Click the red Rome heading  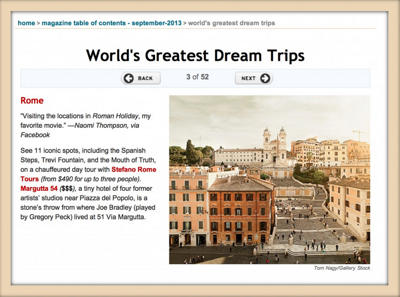[32, 101]
